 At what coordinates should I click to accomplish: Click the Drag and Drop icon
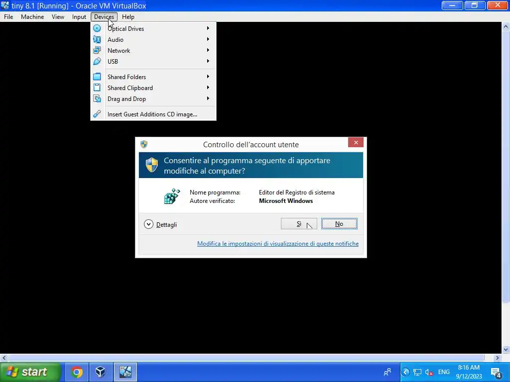coord(97,98)
